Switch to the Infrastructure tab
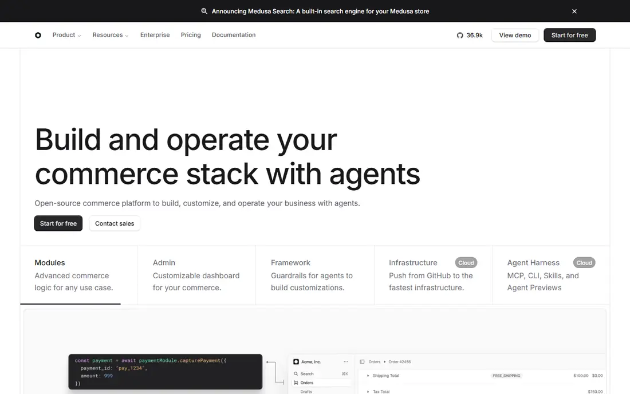630x394 pixels. (x=433, y=275)
